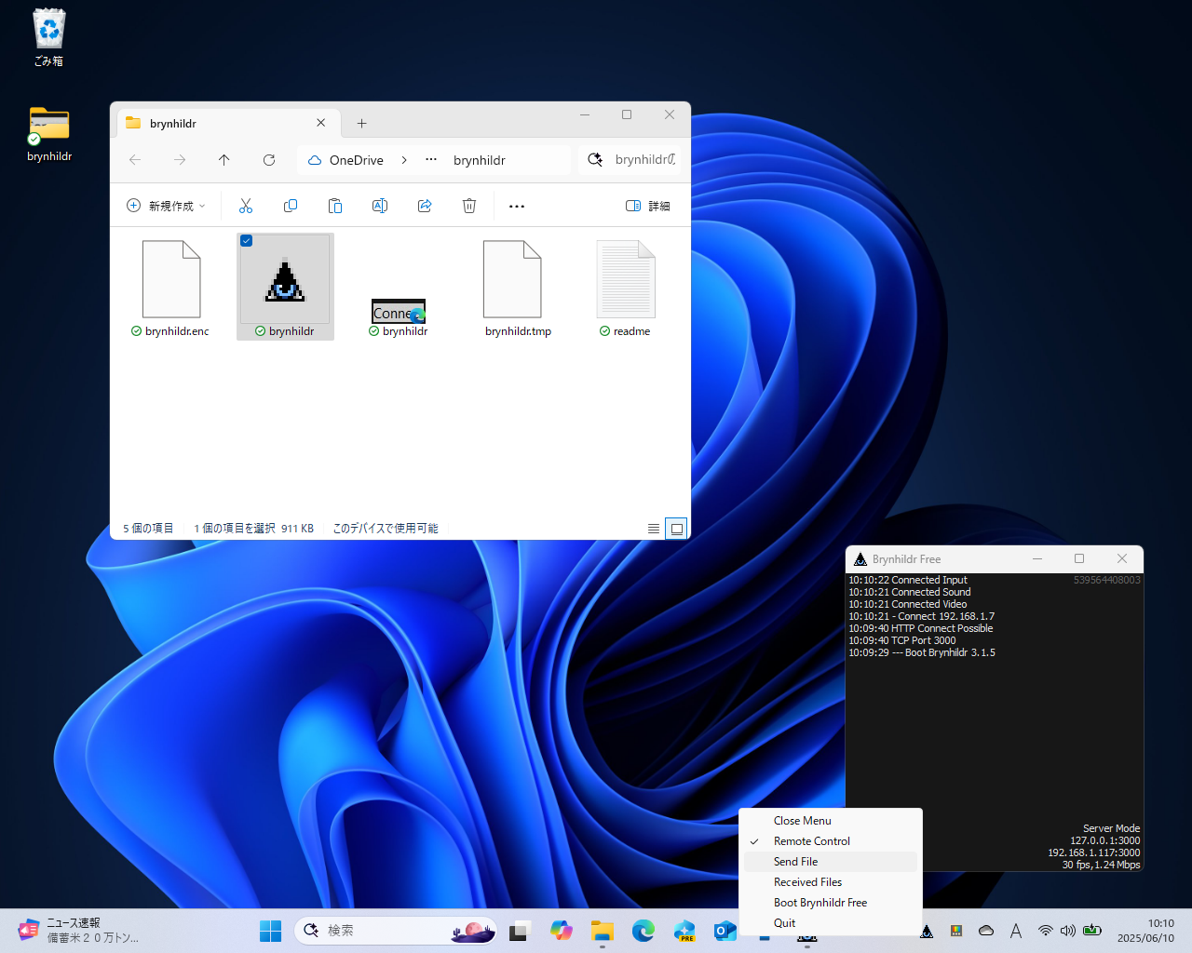Choose Received Files in the Brynhildr menu

pyautogui.click(x=807, y=881)
